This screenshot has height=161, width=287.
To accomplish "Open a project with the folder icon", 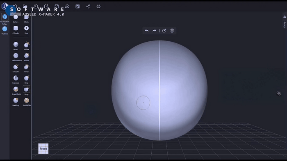I will click(25, 7).
